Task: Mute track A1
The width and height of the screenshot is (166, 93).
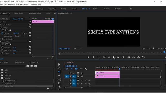Action: [x=82, y=80]
